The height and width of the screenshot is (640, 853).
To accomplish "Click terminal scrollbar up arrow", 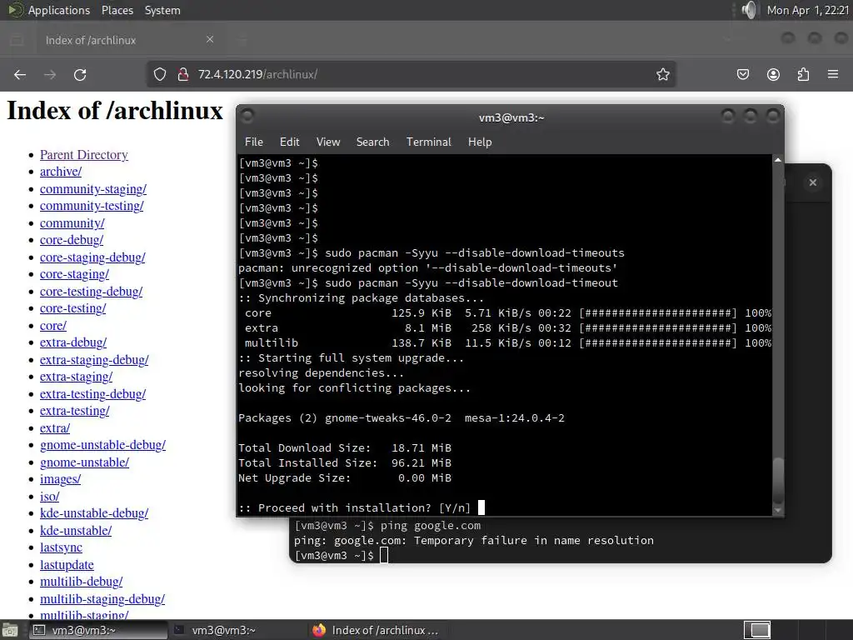I will click(778, 160).
